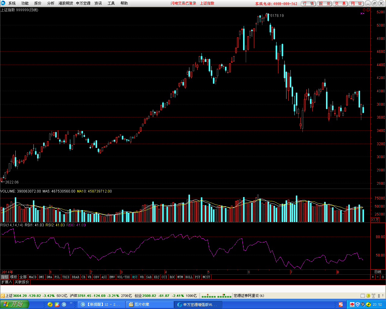The height and width of the screenshot is (309, 386).
Task: Switch indicator to DMI
Action: click(x=41, y=277)
